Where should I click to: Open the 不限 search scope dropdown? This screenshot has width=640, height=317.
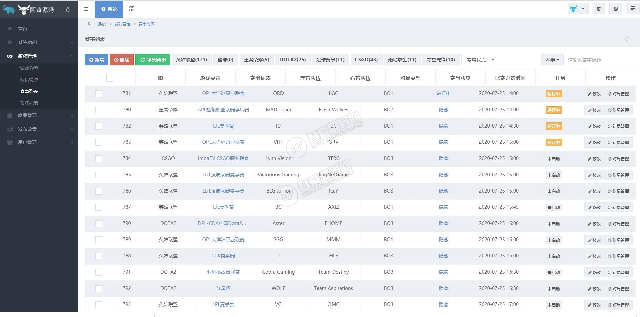pos(552,60)
